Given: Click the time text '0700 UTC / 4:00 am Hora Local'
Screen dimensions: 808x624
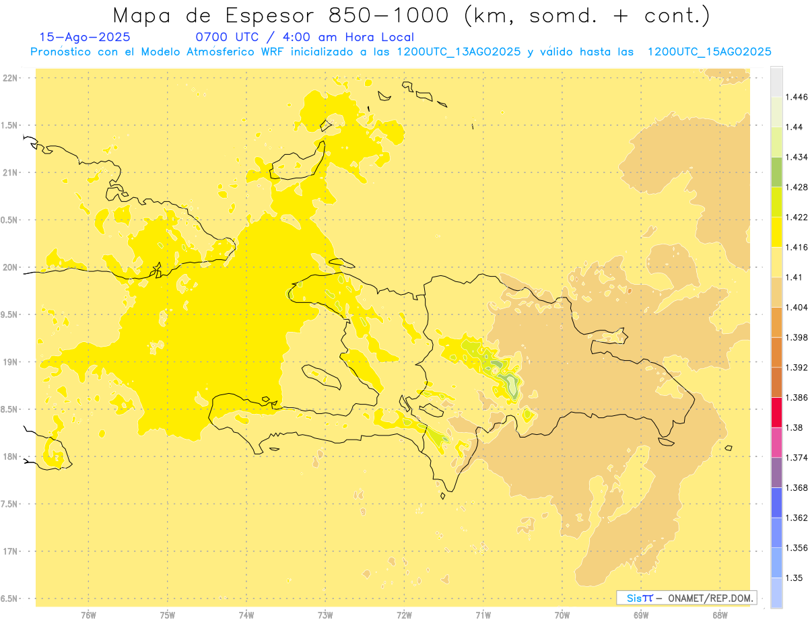Looking at the screenshot, I should point(305,37).
